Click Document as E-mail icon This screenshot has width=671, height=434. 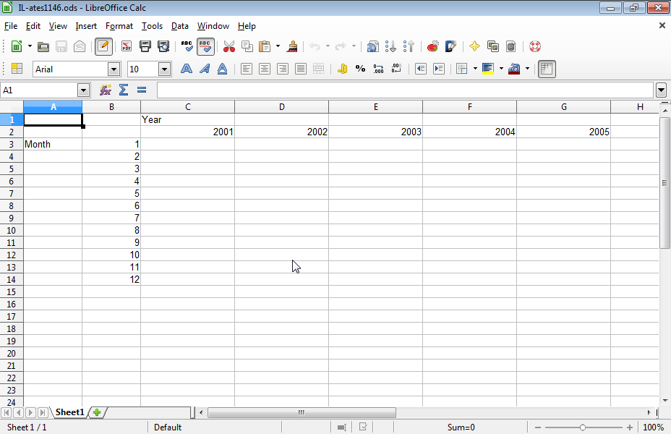tap(80, 46)
